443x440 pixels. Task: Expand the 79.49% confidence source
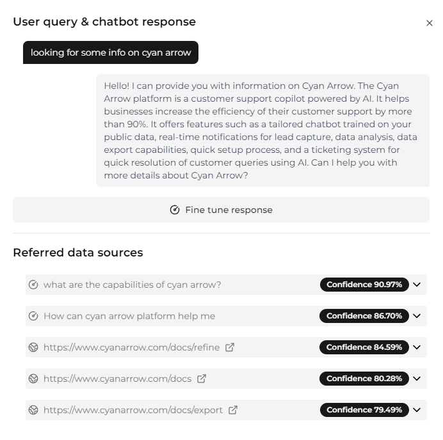point(417,410)
